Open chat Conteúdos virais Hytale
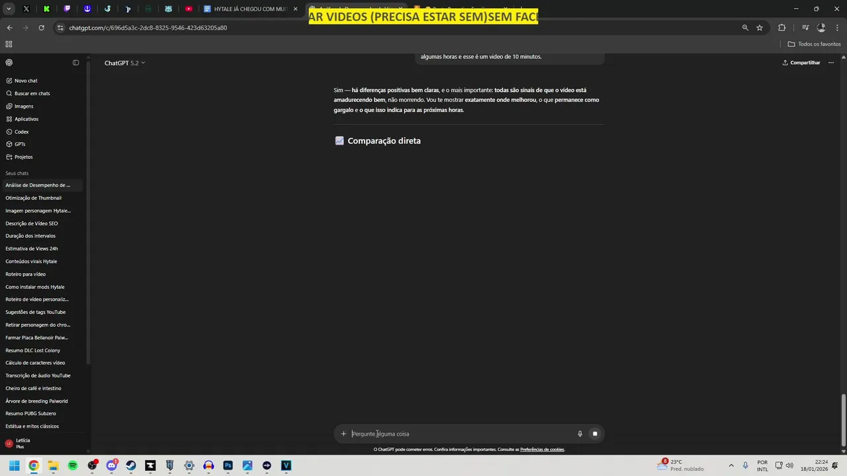Image resolution: width=847 pixels, height=476 pixels. click(x=31, y=261)
